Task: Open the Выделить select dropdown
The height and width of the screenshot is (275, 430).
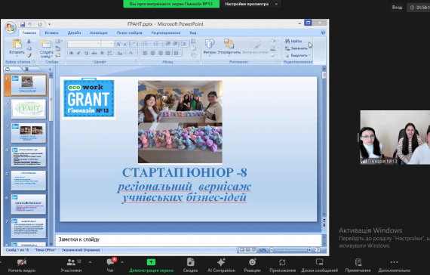Action: [297, 55]
